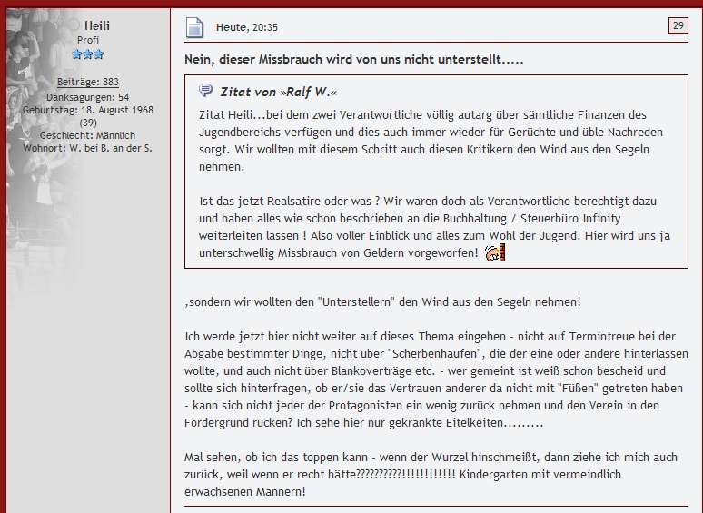Click the quote speech-bubble icon
The width and height of the screenshot is (703, 513).
205,91
